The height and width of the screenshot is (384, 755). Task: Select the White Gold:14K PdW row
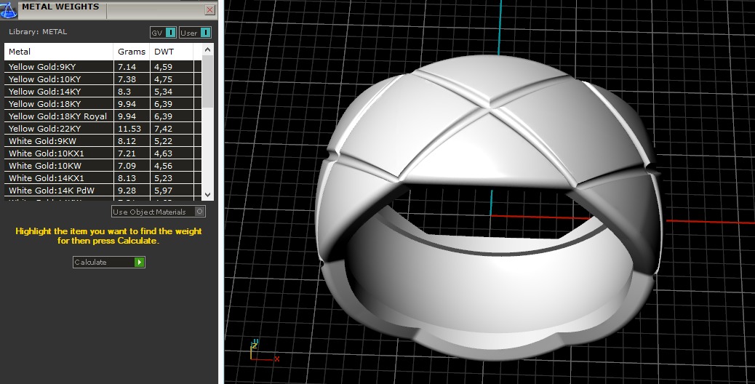[103, 191]
